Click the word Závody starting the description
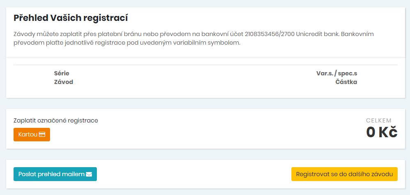The height and width of the screenshot is (195, 410). (23, 34)
